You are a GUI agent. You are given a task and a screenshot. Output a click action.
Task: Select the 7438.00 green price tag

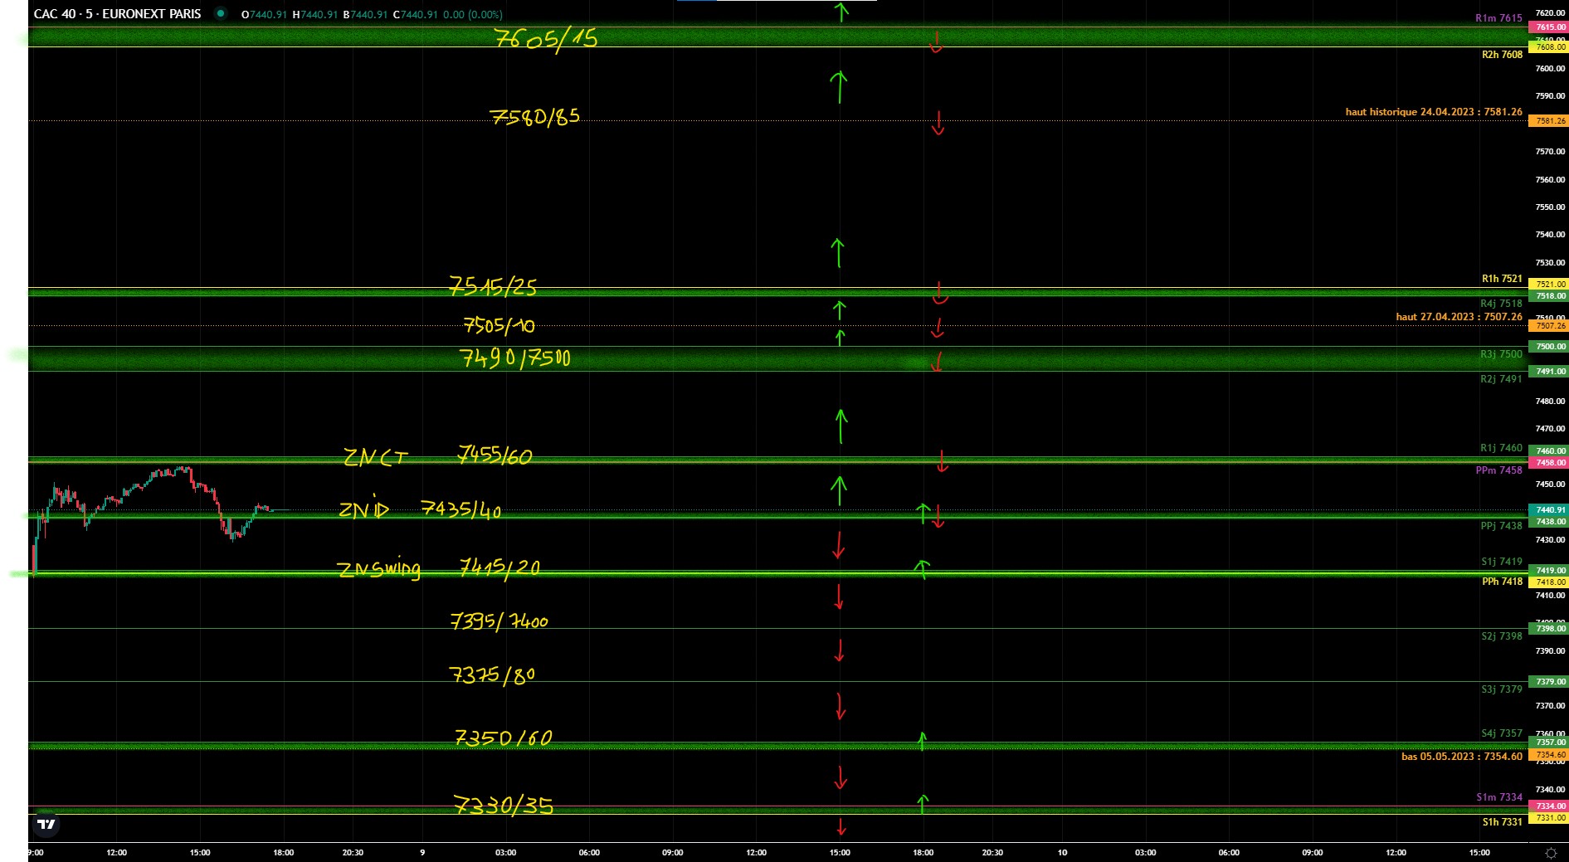click(x=1548, y=521)
